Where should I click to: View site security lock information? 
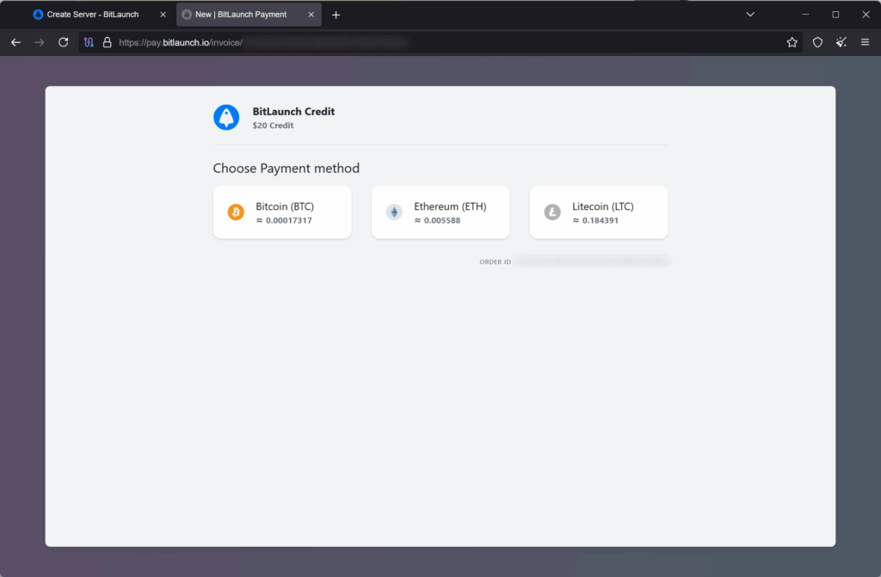click(x=107, y=42)
